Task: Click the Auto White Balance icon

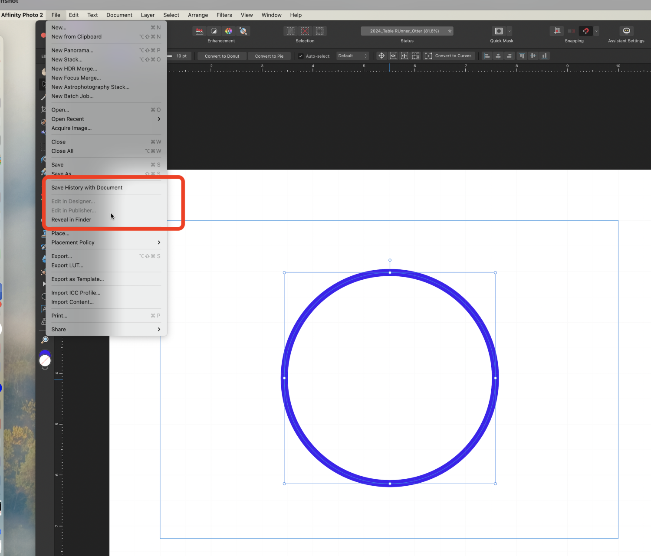Action: coord(243,31)
